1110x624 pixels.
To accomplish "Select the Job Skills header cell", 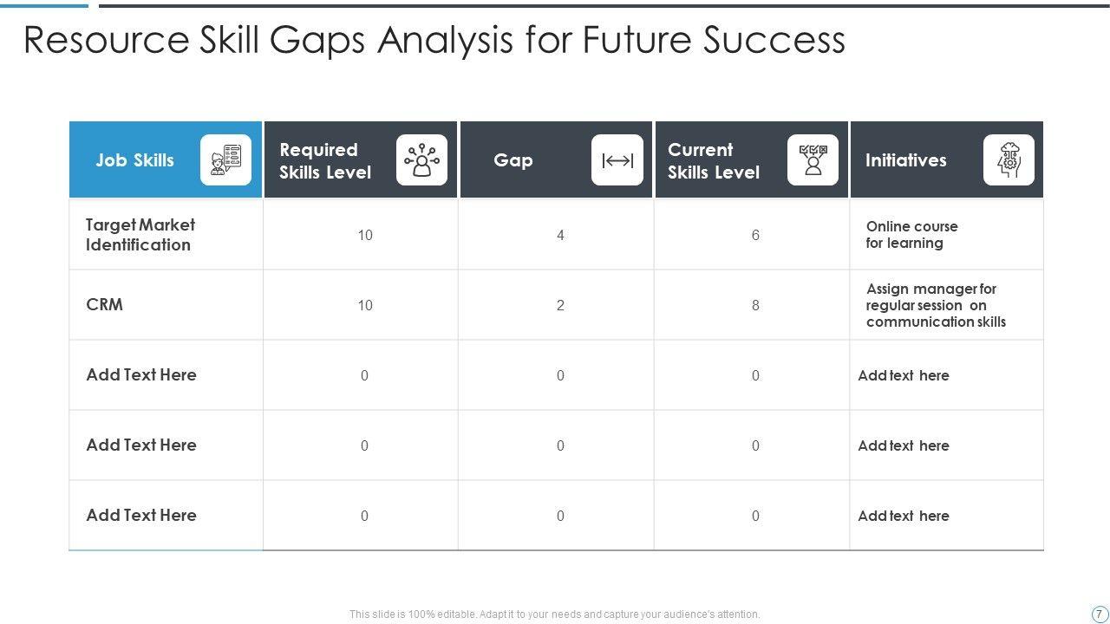I will 135,160.
